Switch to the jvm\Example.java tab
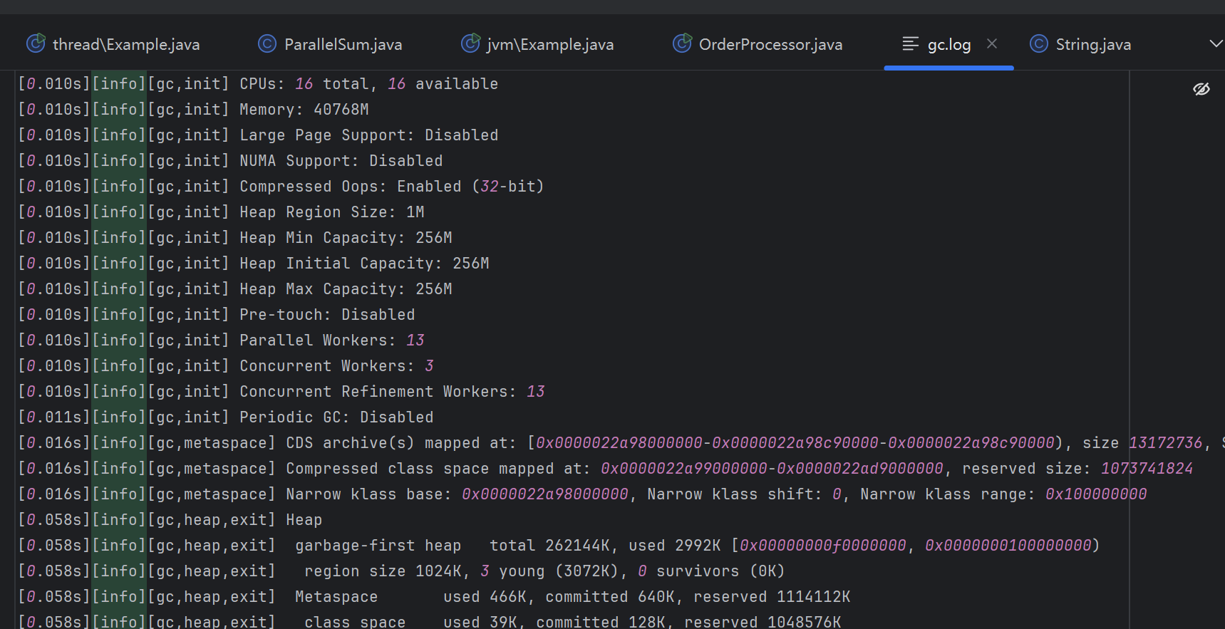The height and width of the screenshot is (629, 1225). tap(537, 44)
